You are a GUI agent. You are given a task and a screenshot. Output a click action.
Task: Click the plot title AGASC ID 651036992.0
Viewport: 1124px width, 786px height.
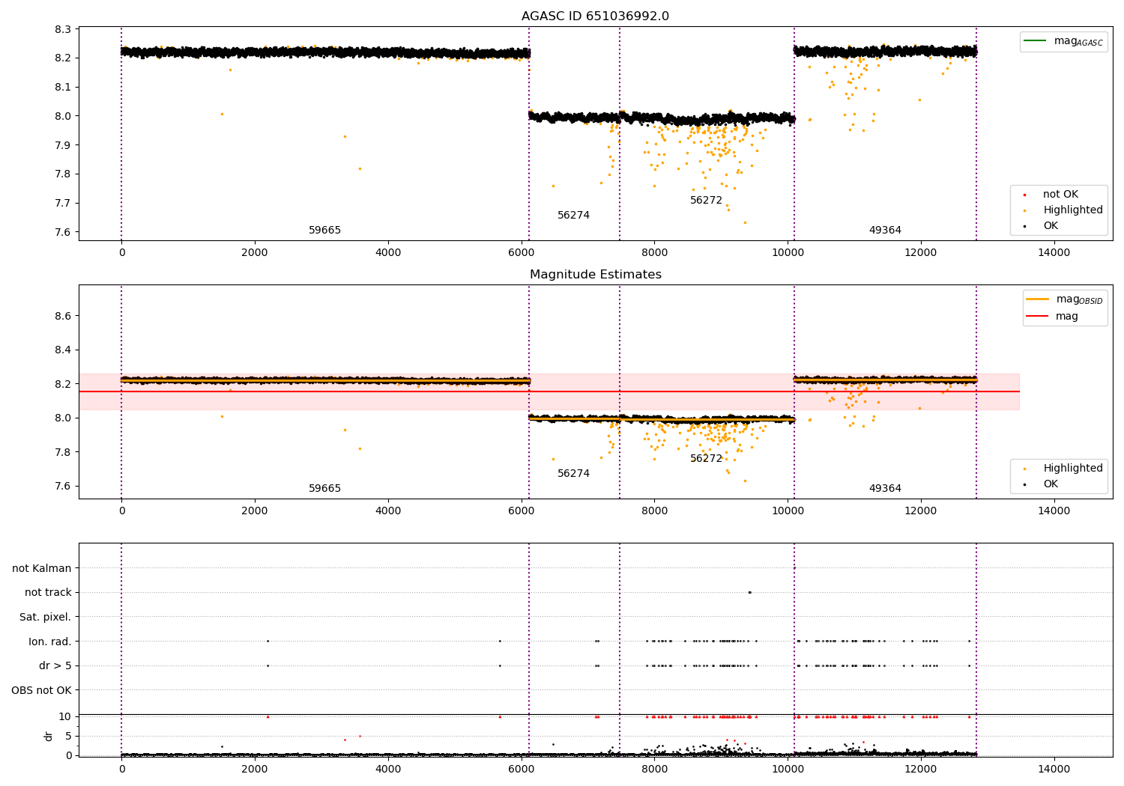595,16
